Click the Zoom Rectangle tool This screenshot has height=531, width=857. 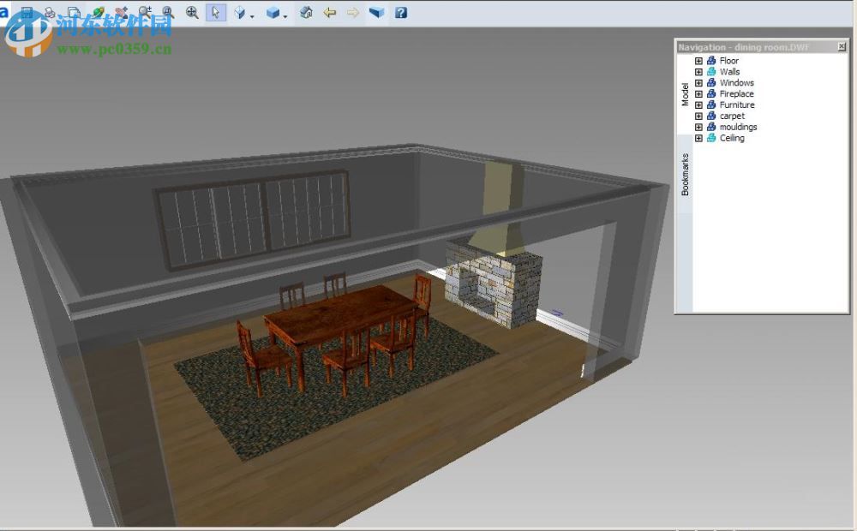[169, 13]
